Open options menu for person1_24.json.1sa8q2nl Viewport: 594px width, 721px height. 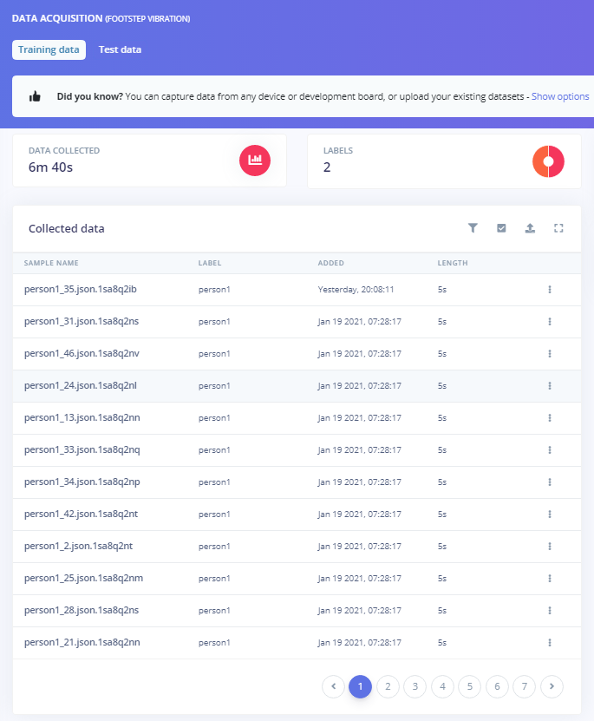coord(549,386)
